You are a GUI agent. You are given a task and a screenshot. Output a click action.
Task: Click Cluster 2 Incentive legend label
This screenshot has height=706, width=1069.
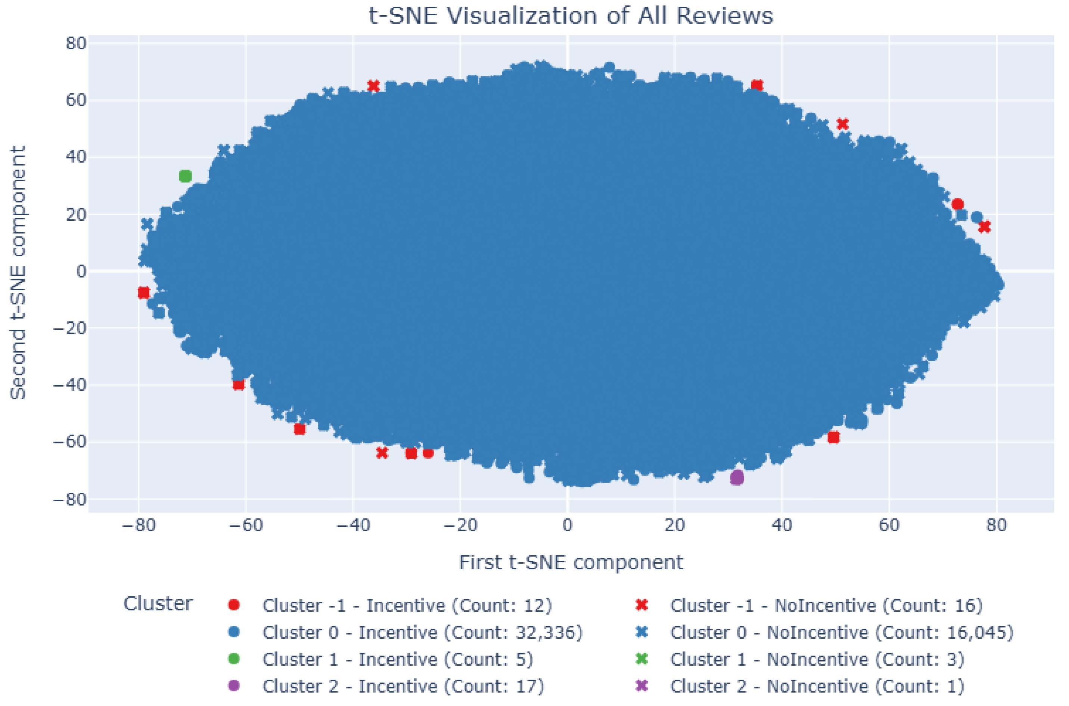tap(403, 686)
